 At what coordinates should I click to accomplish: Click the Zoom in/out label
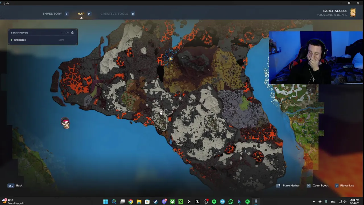click(321, 186)
